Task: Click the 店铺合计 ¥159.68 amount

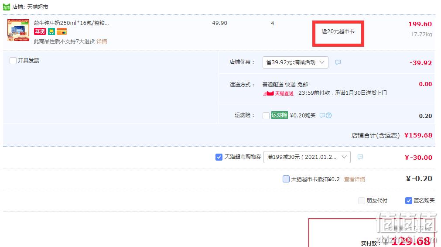Action: click(x=418, y=135)
